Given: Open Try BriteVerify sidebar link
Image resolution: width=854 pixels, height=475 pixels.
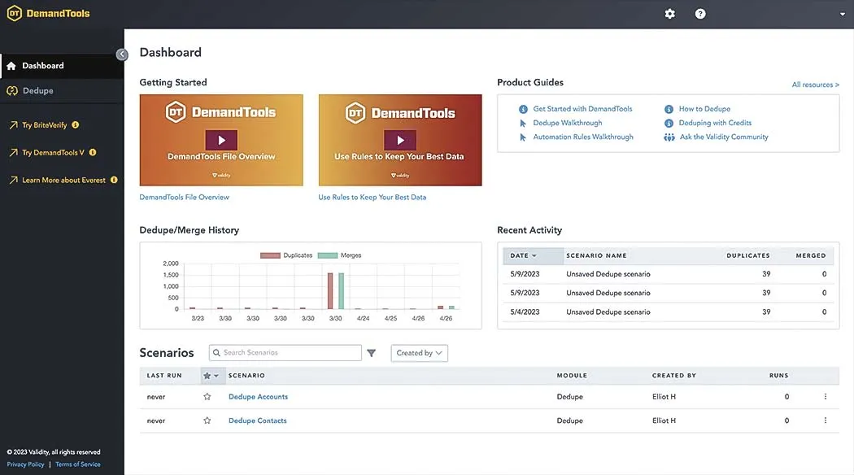Looking at the screenshot, I should tap(45, 124).
